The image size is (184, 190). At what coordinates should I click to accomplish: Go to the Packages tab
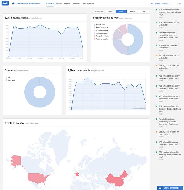pyautogui.click(x=76, y=3)
